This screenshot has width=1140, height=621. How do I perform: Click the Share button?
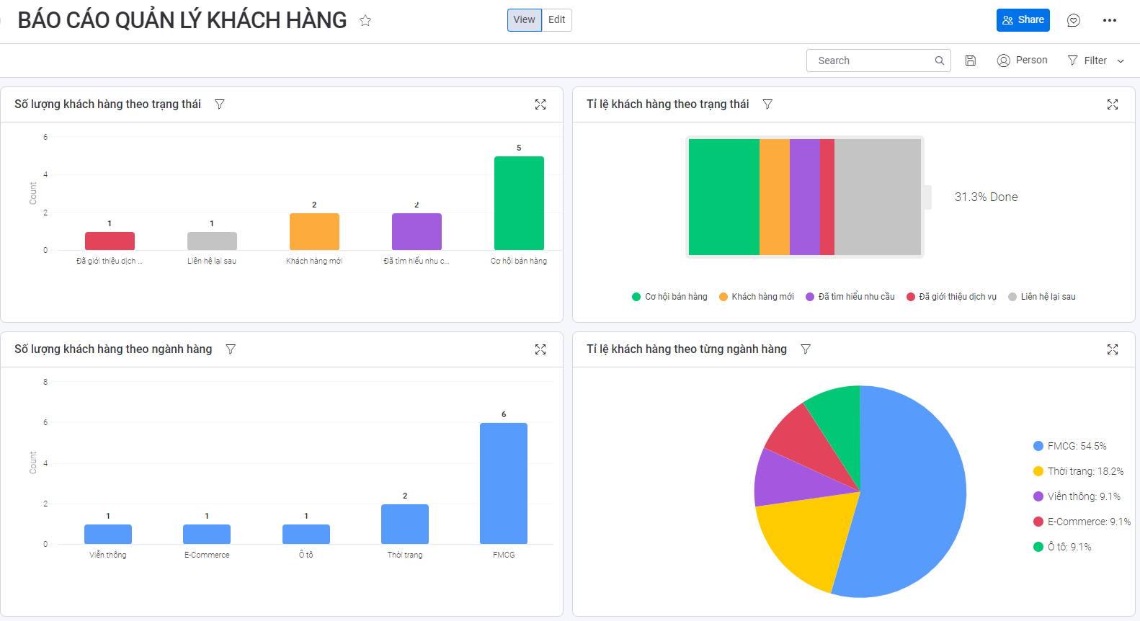pos(1023,20)
